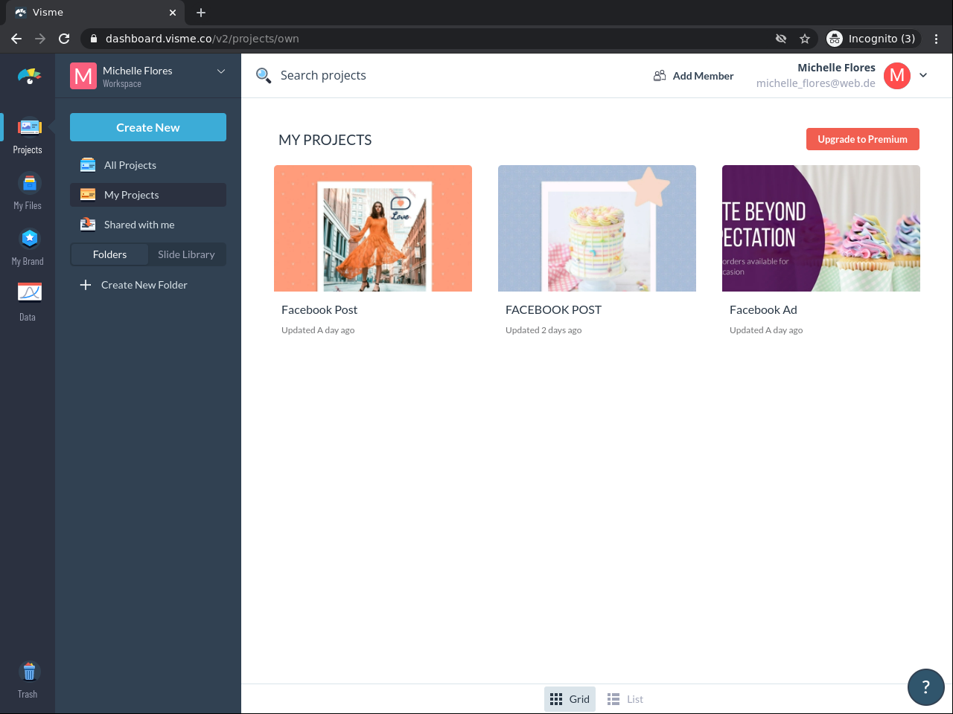Click the site lock icon

pos(93,39)
